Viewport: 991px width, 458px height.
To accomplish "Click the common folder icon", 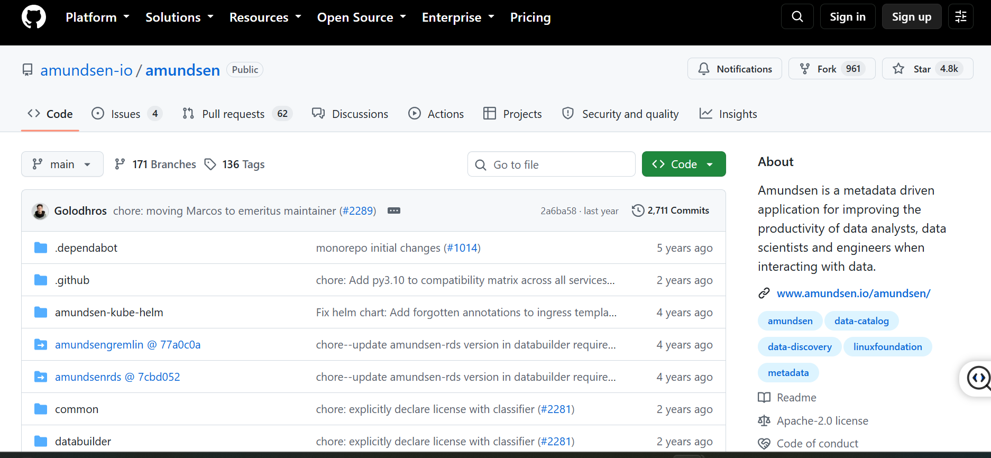I will point(41,409).
